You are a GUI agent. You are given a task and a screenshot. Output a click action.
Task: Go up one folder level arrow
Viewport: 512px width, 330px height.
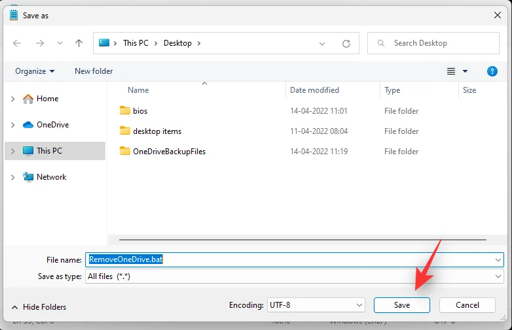pyautogui.click(x=79, y=43)
